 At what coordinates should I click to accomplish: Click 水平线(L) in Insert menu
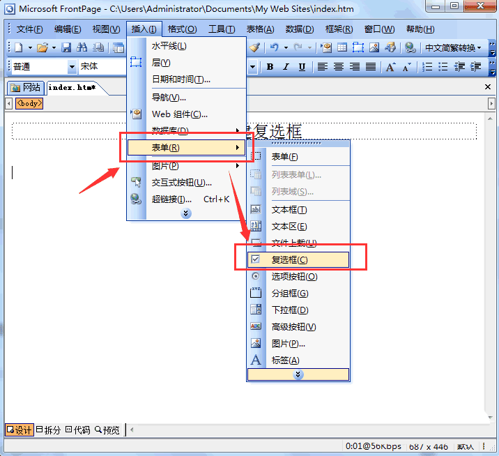pyautogui.click(x=186, y=46)
